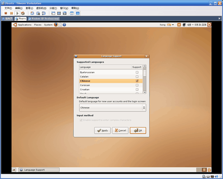
Task: Select the Corsican language row
Action: coord(111,85)
